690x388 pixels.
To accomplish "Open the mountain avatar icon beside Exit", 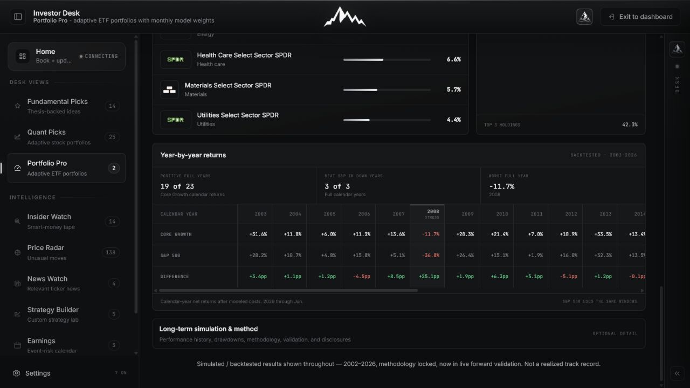I will (x=584, y=17).
